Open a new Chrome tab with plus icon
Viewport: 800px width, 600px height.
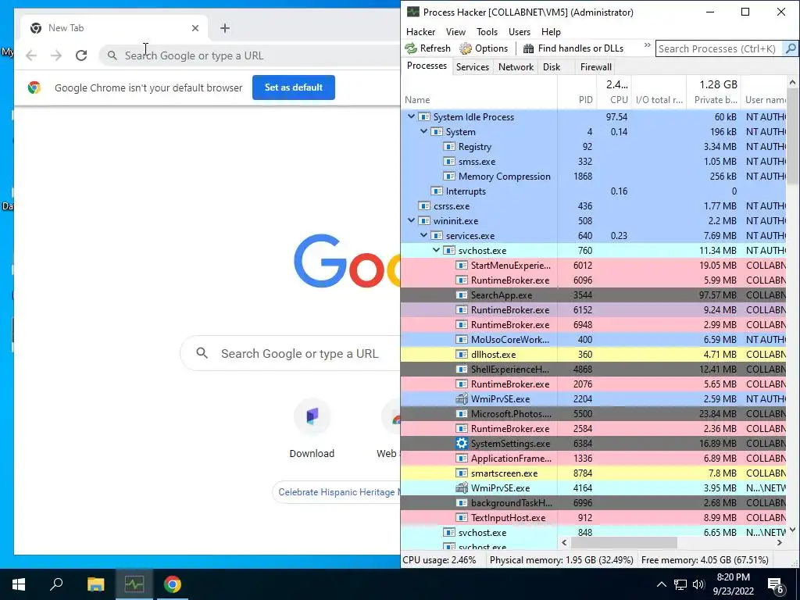[x=225, y=28]
